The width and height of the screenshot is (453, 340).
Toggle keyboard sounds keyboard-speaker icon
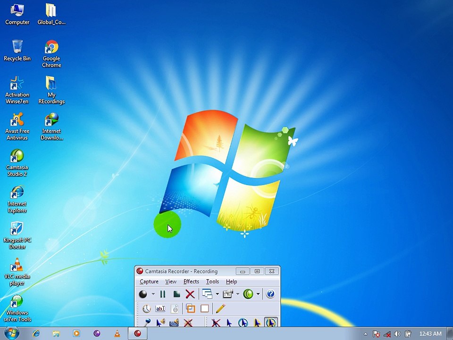click(174, 323)
